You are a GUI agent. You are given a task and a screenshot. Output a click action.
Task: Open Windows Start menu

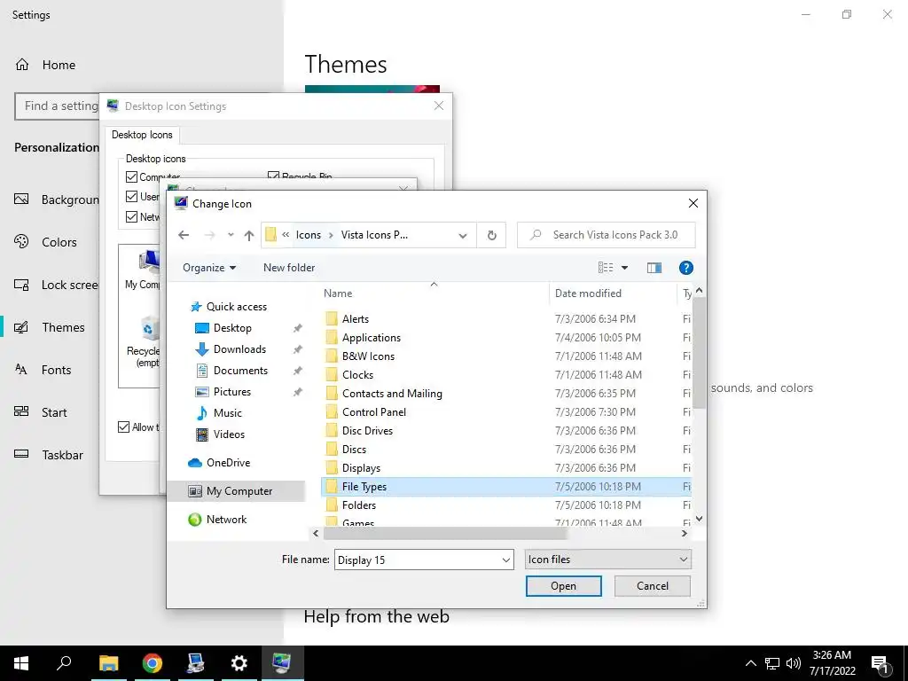tap(21, 663)
